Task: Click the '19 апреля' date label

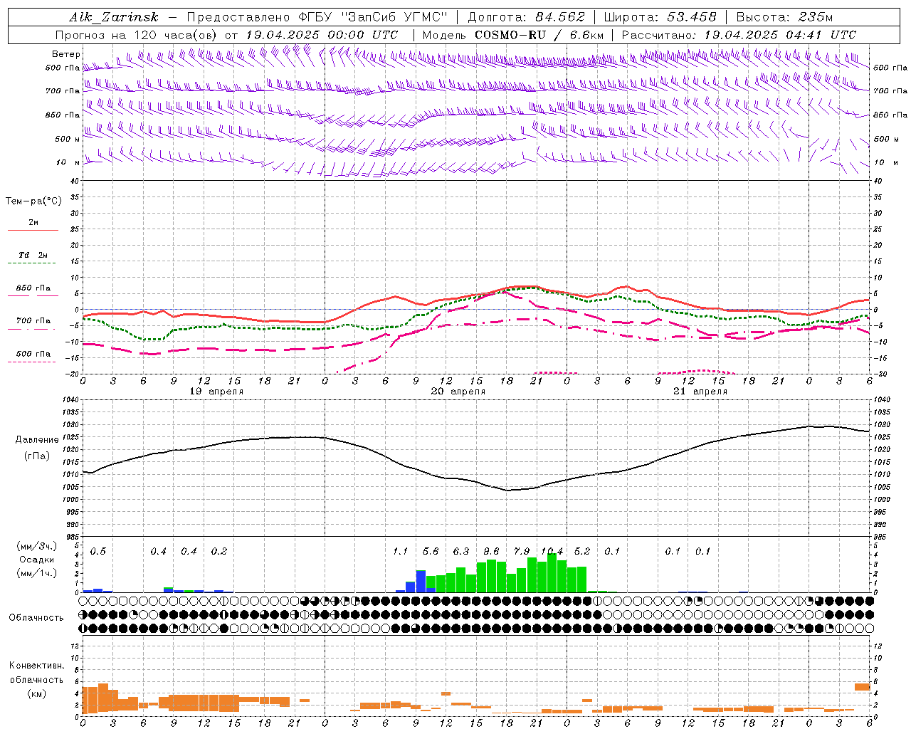Action: [216, 392]
